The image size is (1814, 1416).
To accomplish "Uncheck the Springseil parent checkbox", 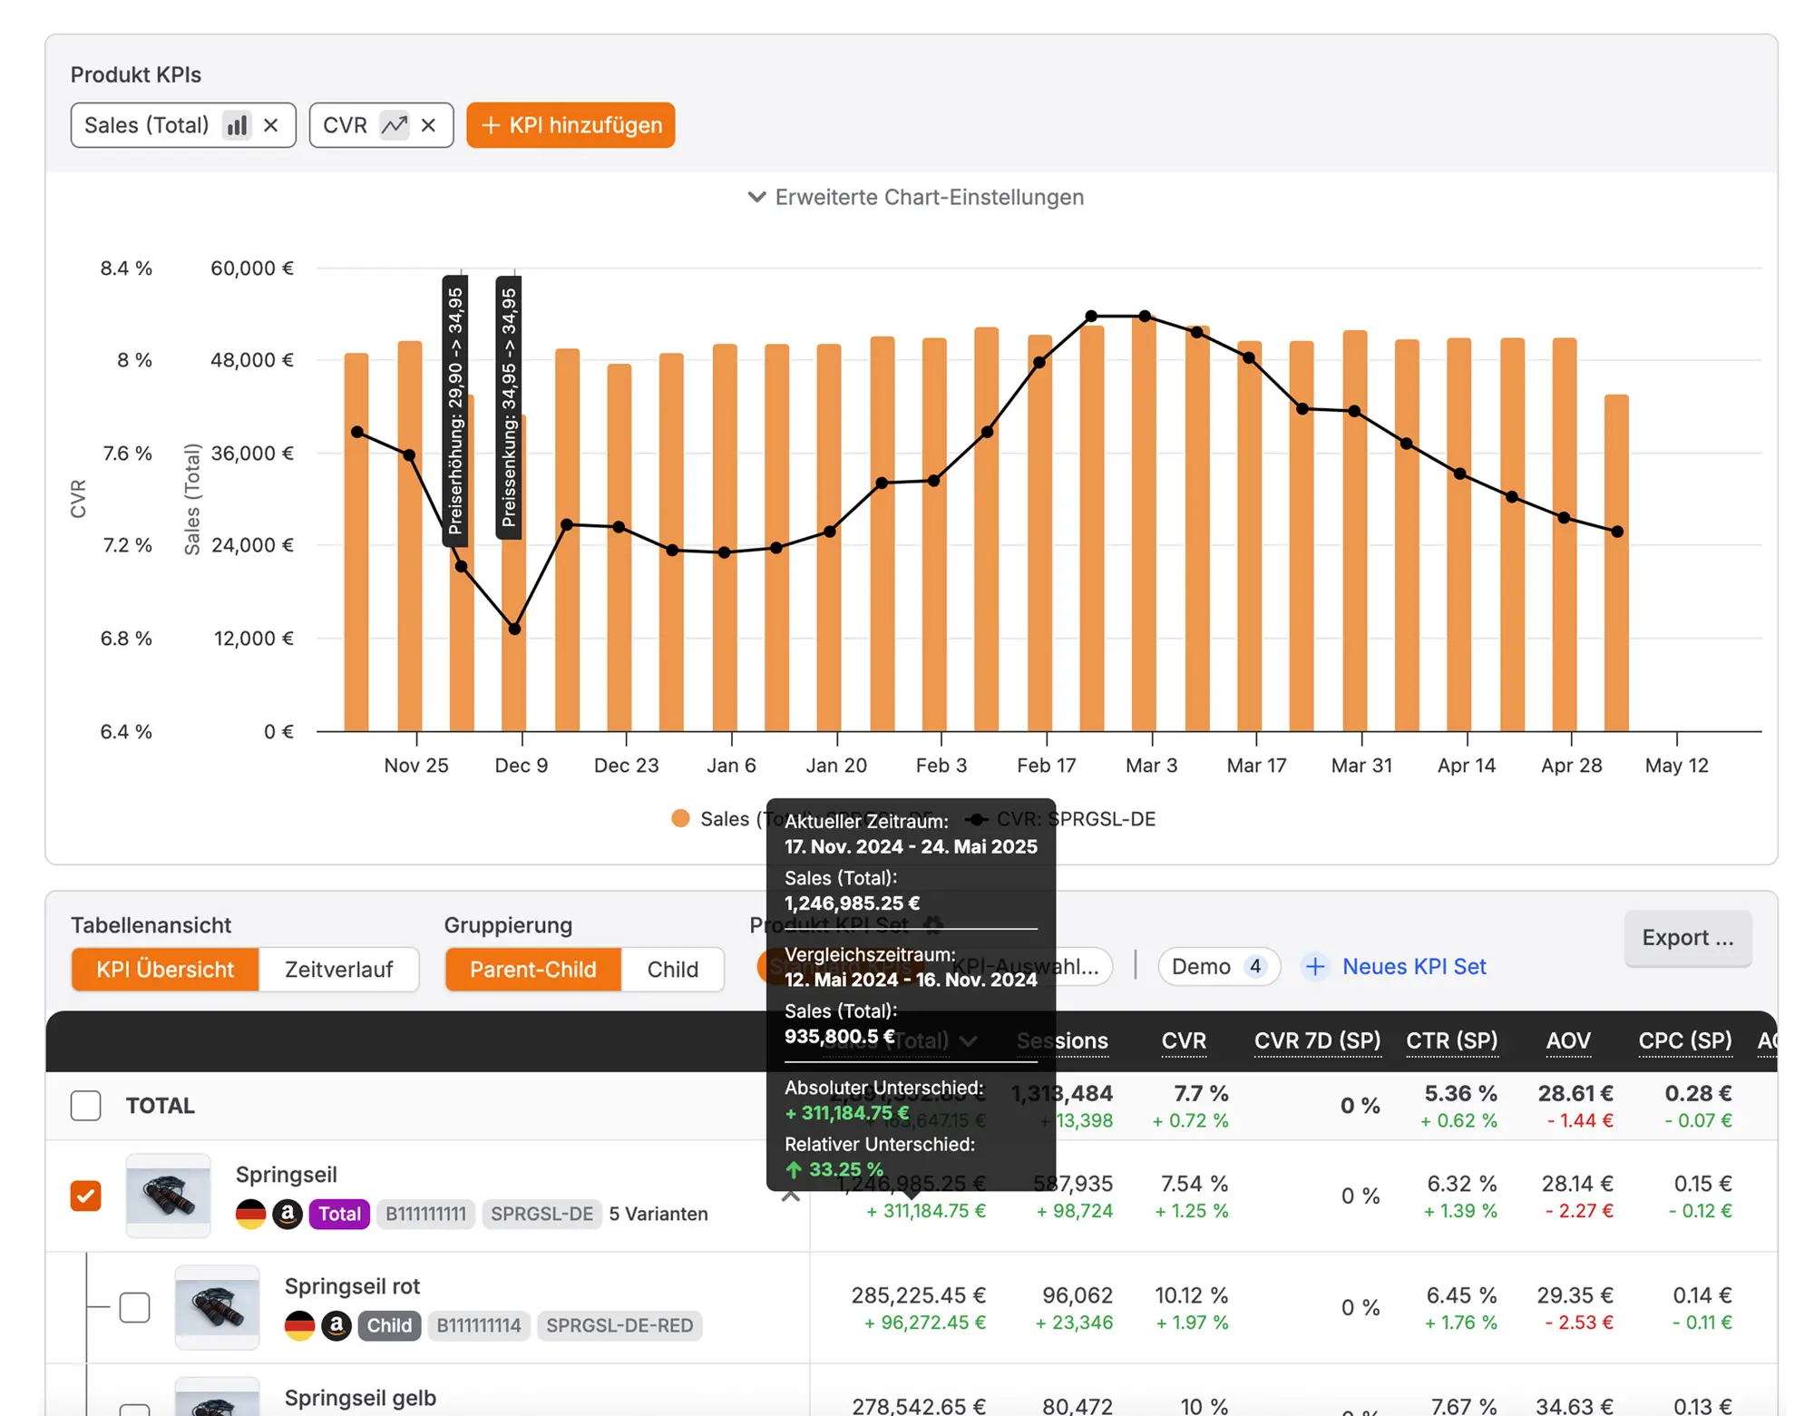I will point(86,1196).
